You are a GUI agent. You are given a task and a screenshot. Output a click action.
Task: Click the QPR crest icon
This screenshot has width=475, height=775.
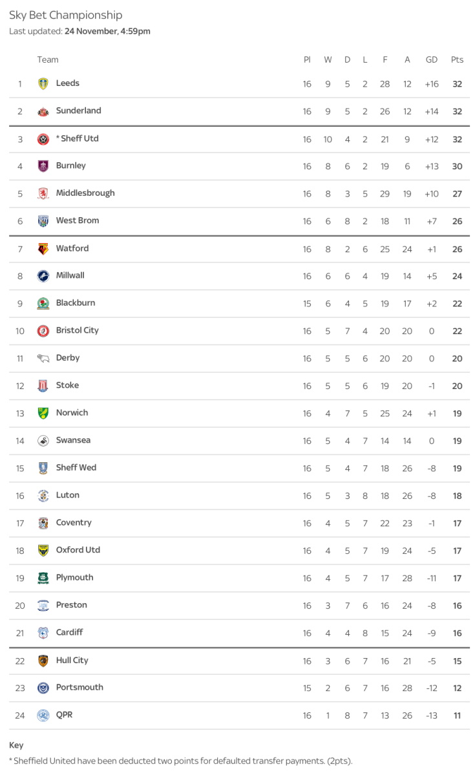43,716
